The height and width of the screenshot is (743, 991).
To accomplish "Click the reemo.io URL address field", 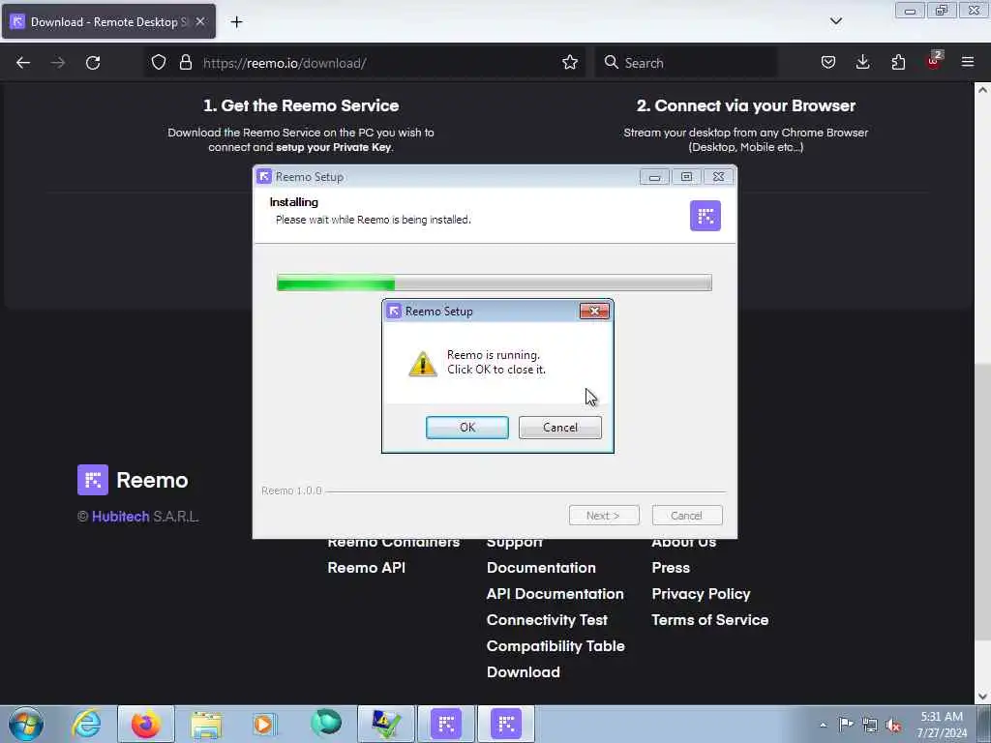I will pyautogui.click(x=379, y=63).
